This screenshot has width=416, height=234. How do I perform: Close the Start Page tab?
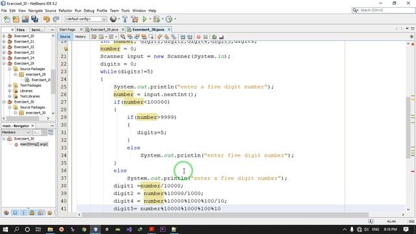point(81,29)
